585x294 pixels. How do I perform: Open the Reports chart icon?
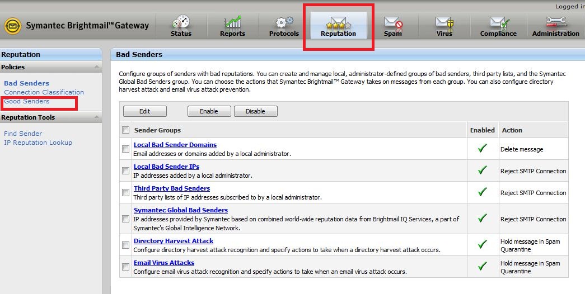tap(233, 22)
